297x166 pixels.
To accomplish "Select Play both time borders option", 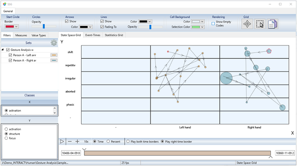I will (128, 141).
